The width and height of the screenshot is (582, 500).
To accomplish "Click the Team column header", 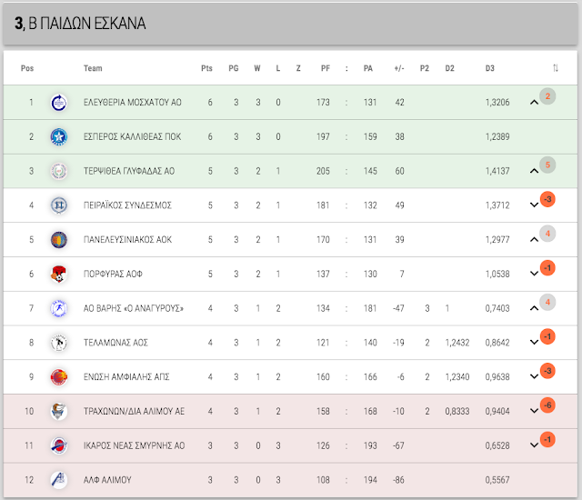I will (93, 68).
